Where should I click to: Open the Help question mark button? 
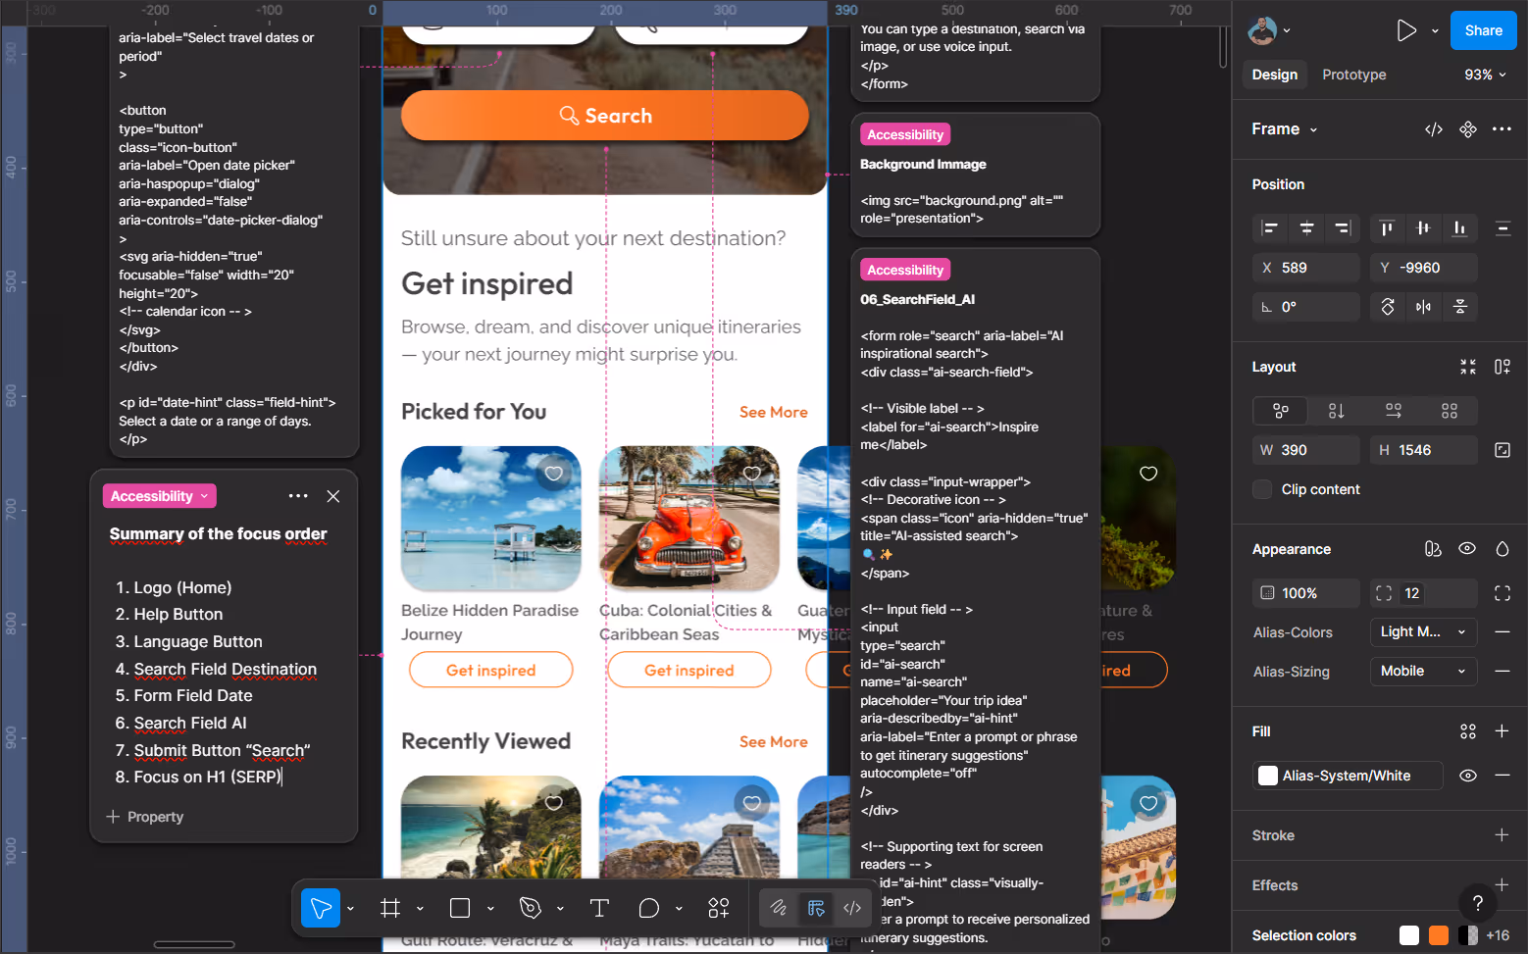(x=1477, y=903)
